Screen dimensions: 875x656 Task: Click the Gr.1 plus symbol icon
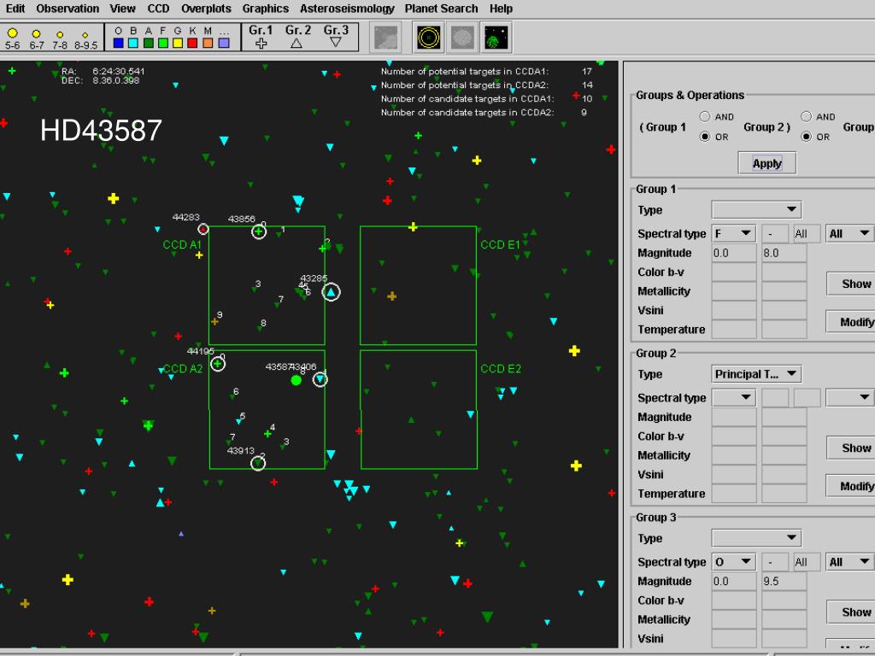[261, 43]
